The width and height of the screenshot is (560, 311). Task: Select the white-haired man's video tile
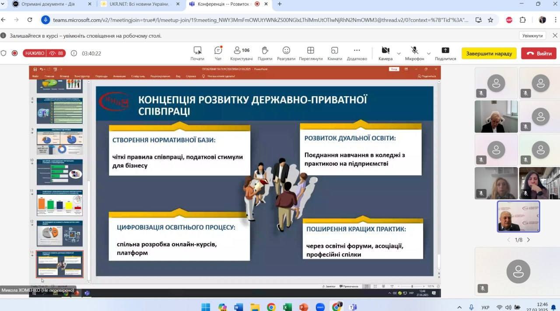coord(496,116)
